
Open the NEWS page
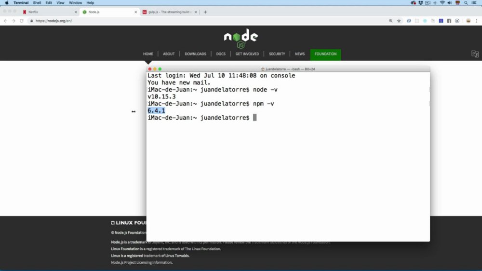(x=300, y=54)
